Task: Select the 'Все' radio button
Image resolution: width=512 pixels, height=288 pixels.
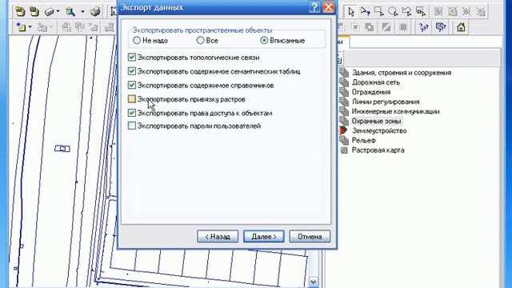Action: click(x=200, y=41)
